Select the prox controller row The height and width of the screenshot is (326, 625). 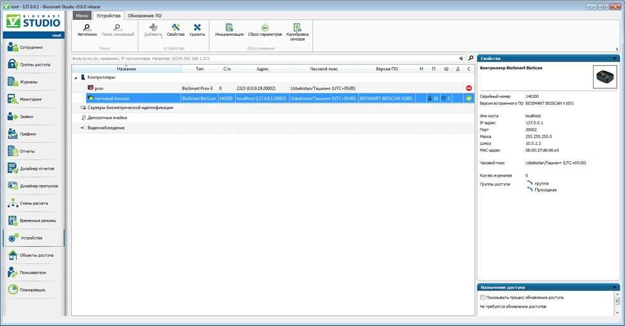coord(273,88)
